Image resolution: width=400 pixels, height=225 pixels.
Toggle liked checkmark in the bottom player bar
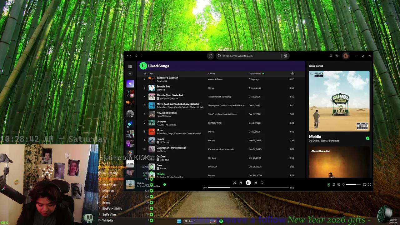pos(164,185)
